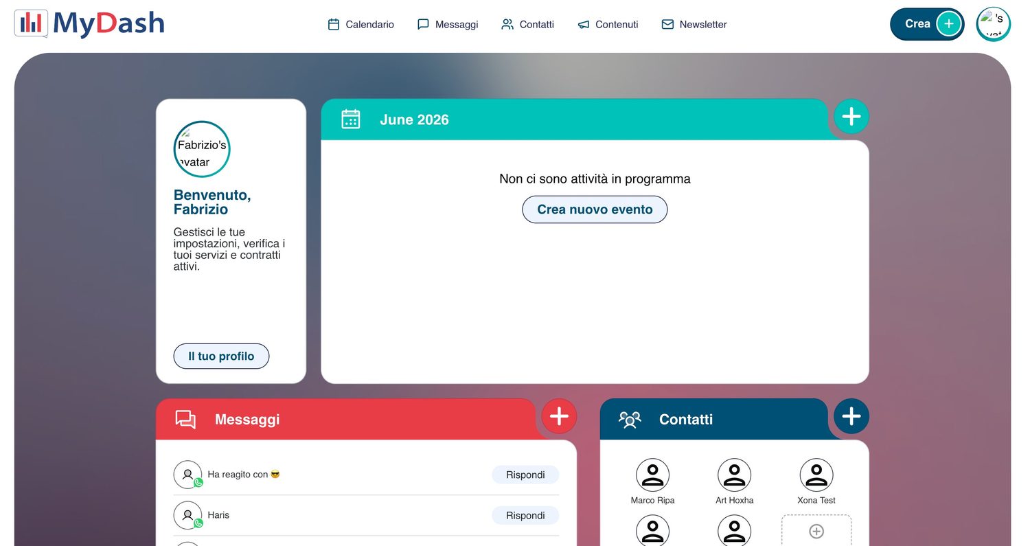
Task: Click 'Non ci sono attività in programma' text
Action: point(595,179)
